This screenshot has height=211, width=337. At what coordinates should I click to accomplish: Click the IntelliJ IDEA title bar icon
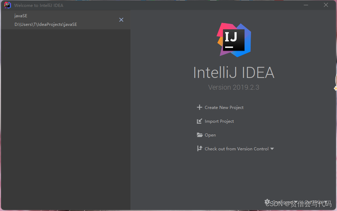(7, 5)
